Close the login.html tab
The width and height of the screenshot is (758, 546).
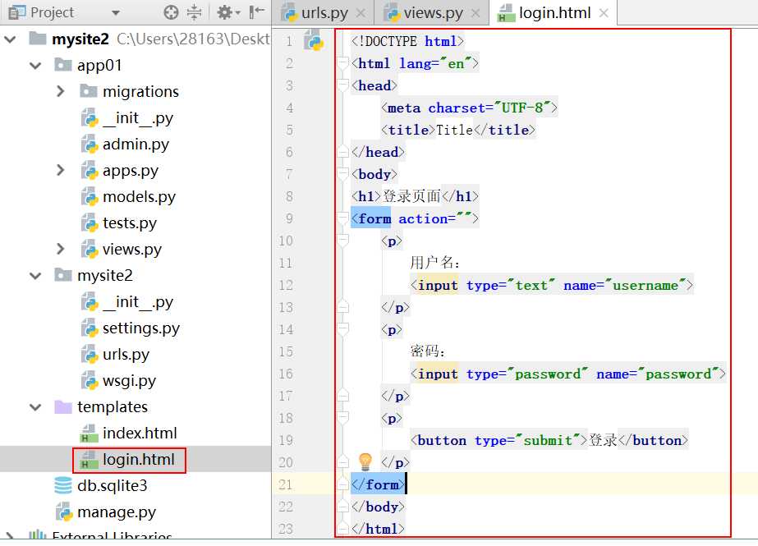point(604,13)
